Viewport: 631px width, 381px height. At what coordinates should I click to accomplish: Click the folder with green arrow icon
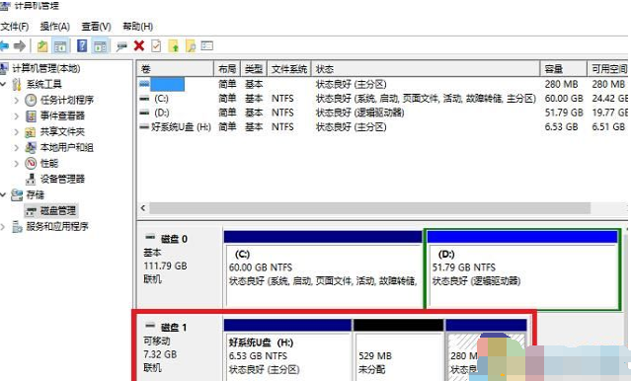click(174, 45)
